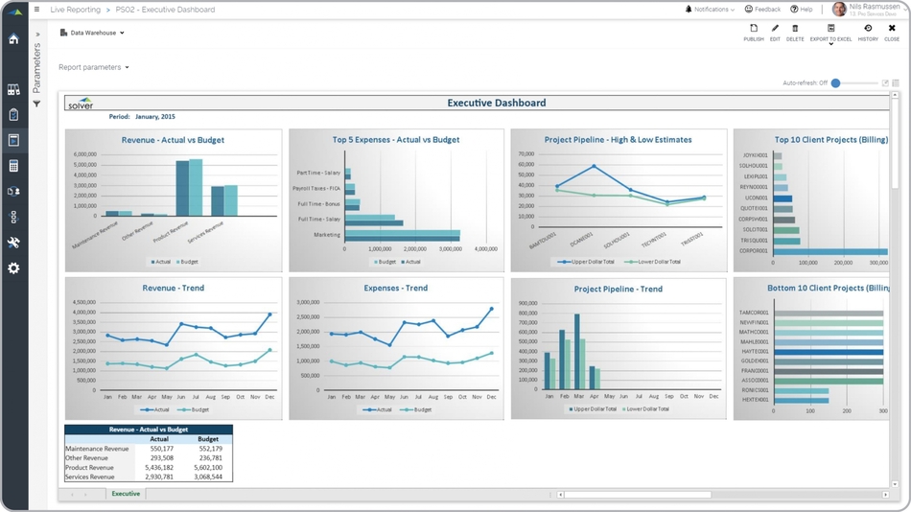
Task: Open the Data Warehouse dropdown
Action: click(x=93, y=33)
